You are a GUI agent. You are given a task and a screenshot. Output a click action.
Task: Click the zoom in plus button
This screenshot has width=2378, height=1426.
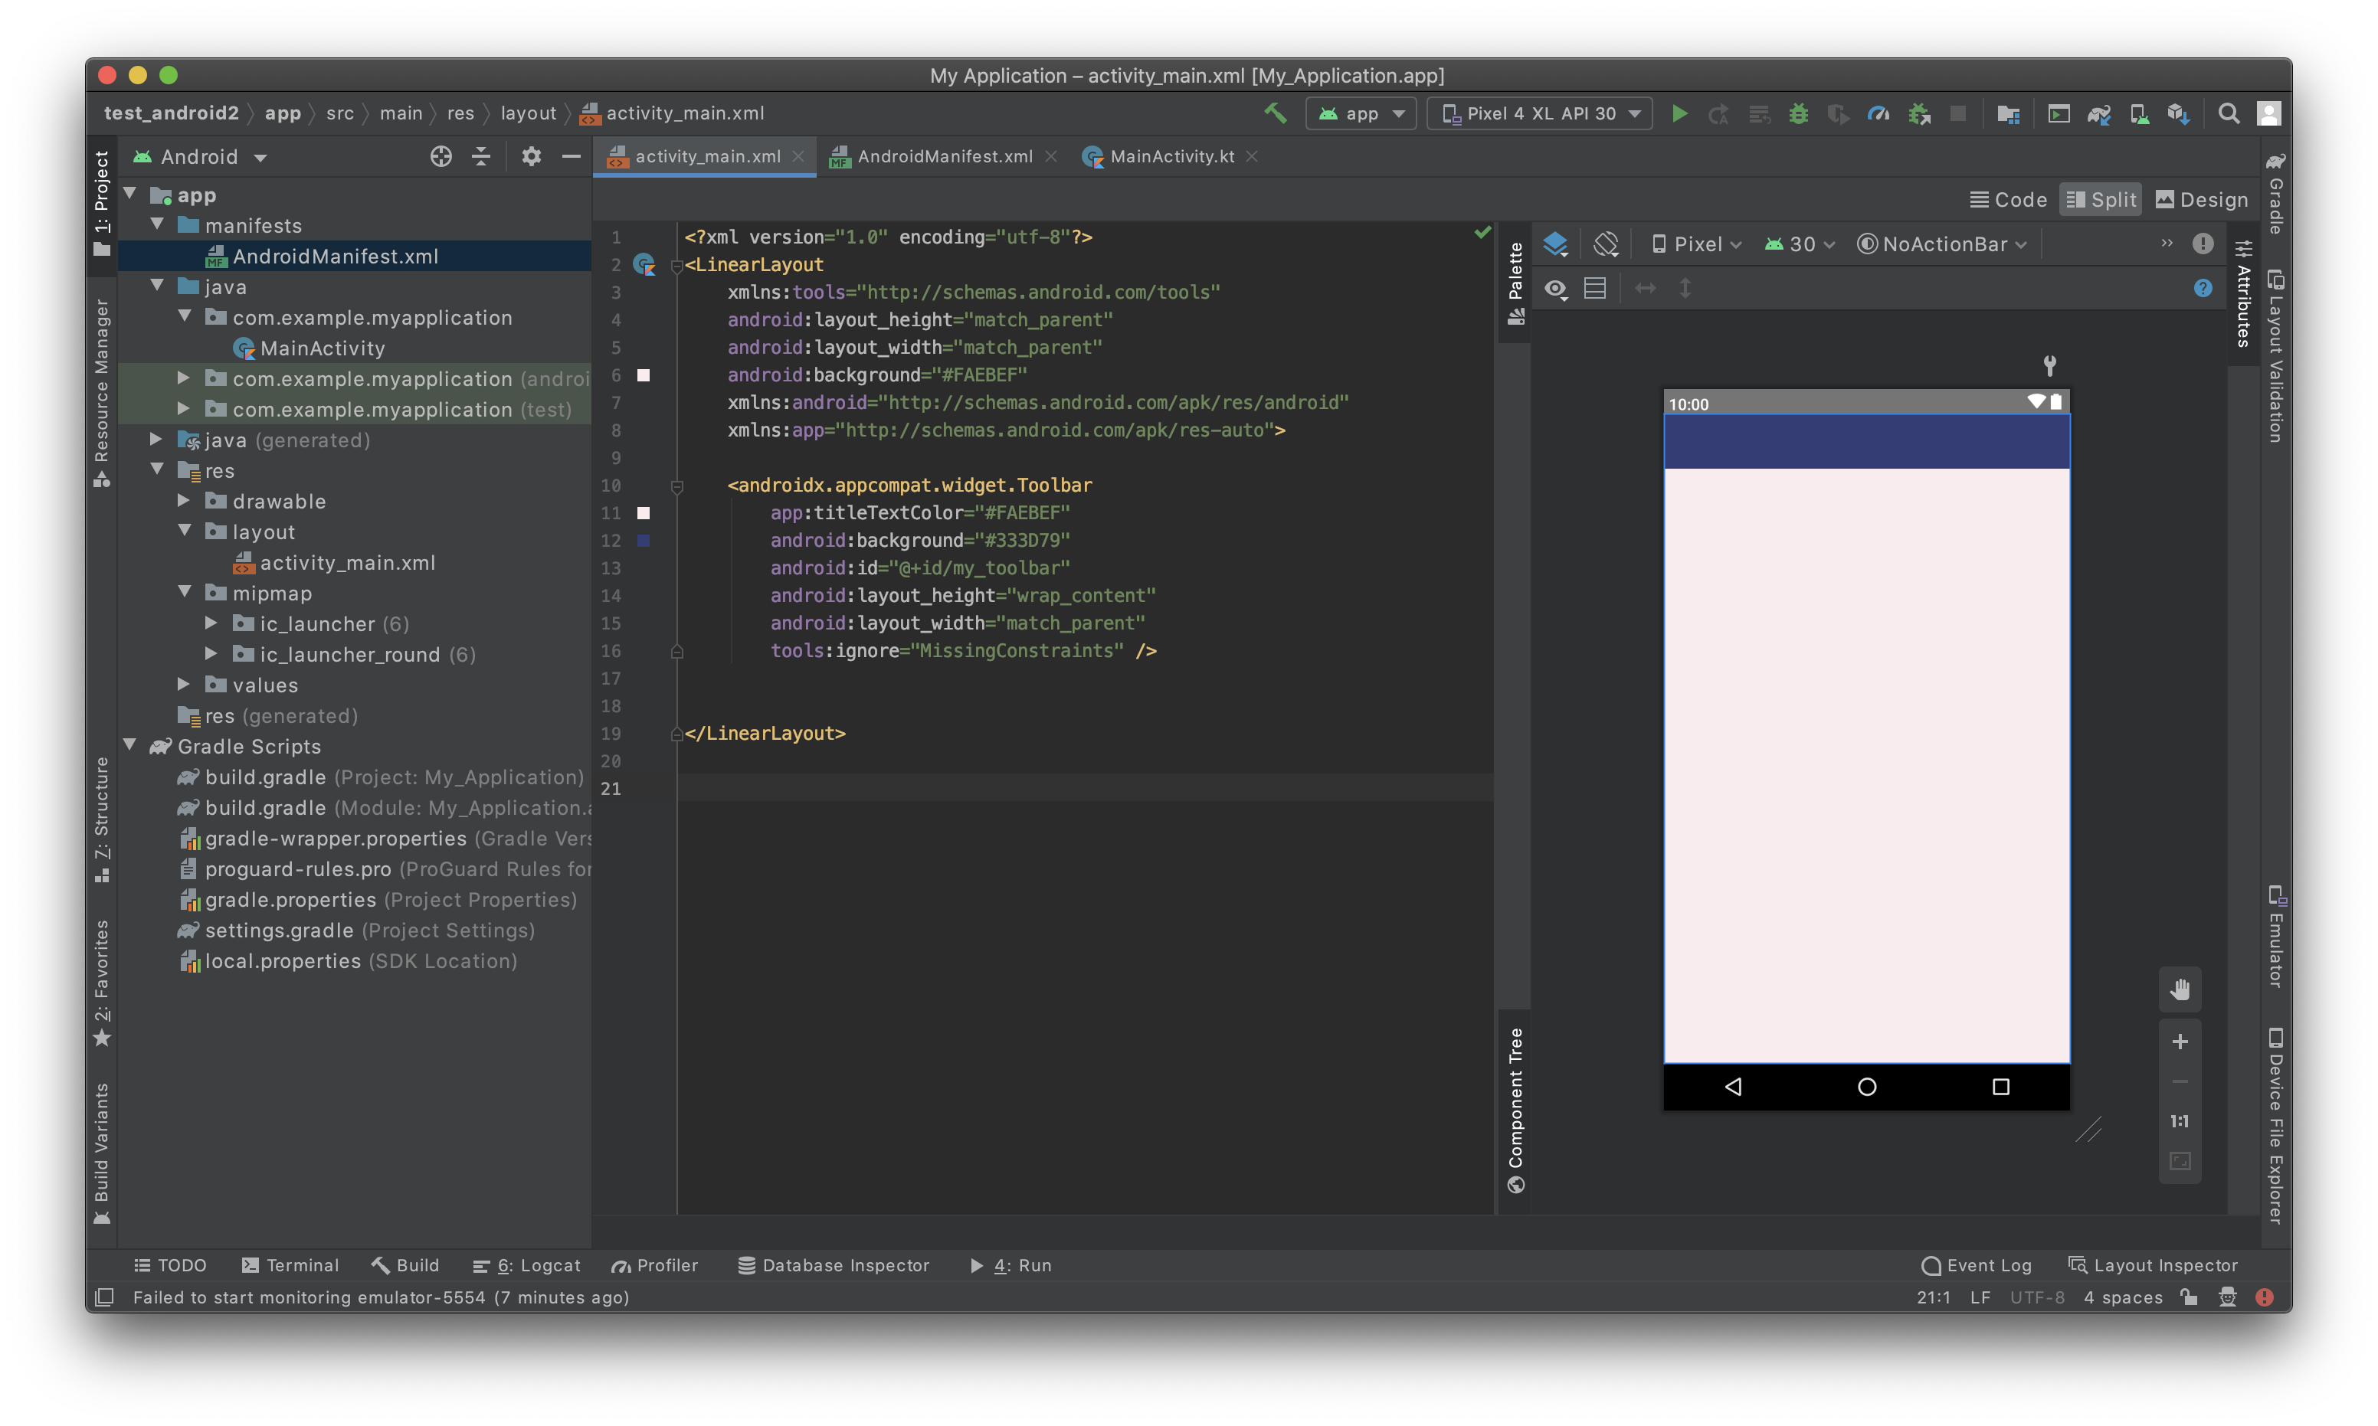pyautogui.click(x=2179, y=1042)
